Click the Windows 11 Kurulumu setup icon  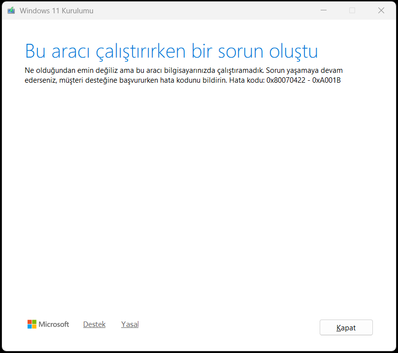(11, 11)
